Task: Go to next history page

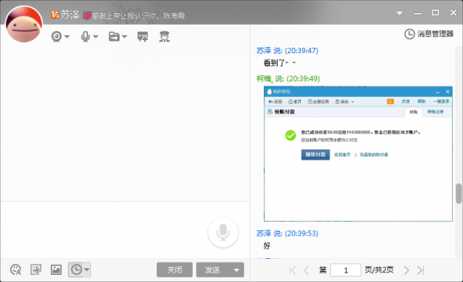Action: 407,270
